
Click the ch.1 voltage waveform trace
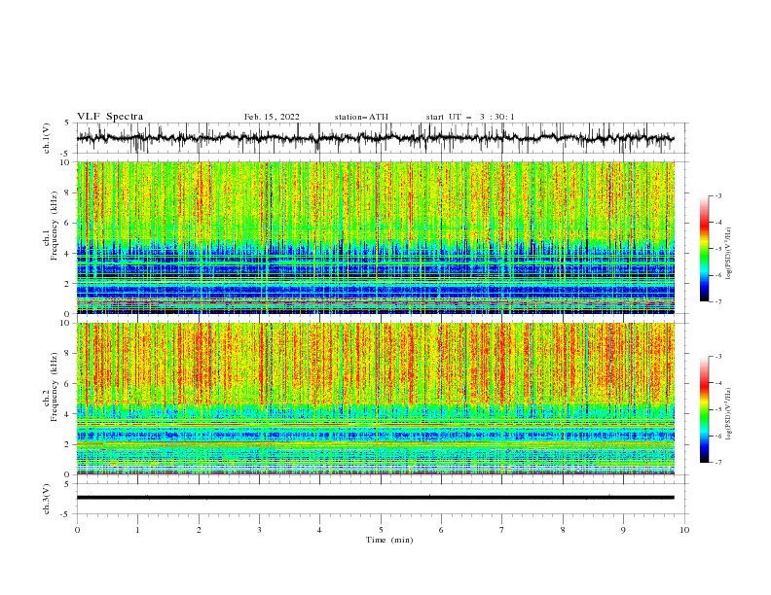[375, 138]
